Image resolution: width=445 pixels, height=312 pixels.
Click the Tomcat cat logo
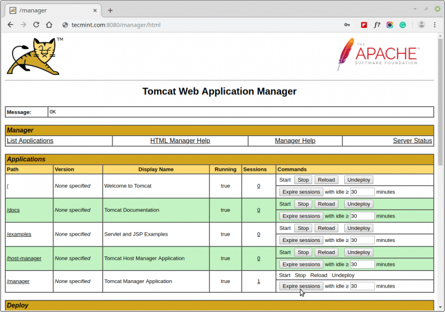click(34, 56)
